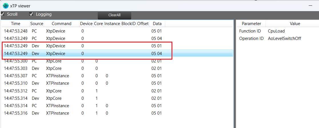Select the Data column header
Screen dimensions: 319x128
157,24
